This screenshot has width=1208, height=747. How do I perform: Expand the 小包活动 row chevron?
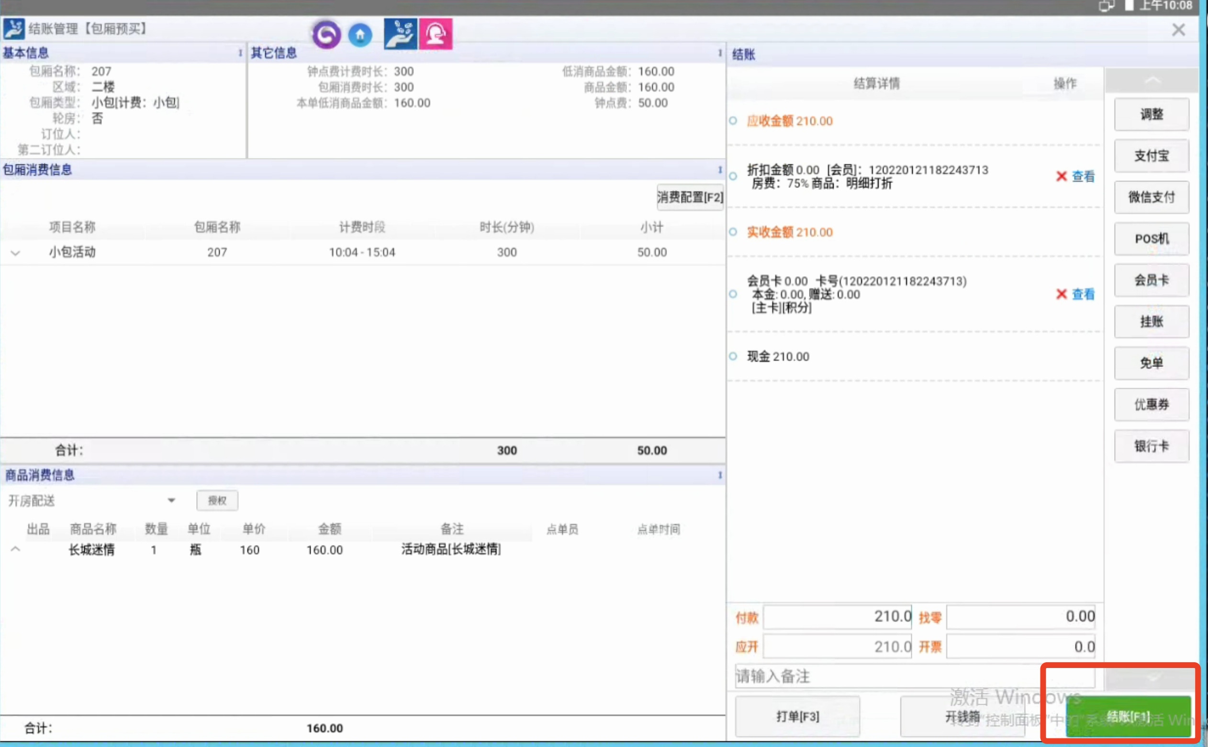pyautogui.click(x=15, y=253)
